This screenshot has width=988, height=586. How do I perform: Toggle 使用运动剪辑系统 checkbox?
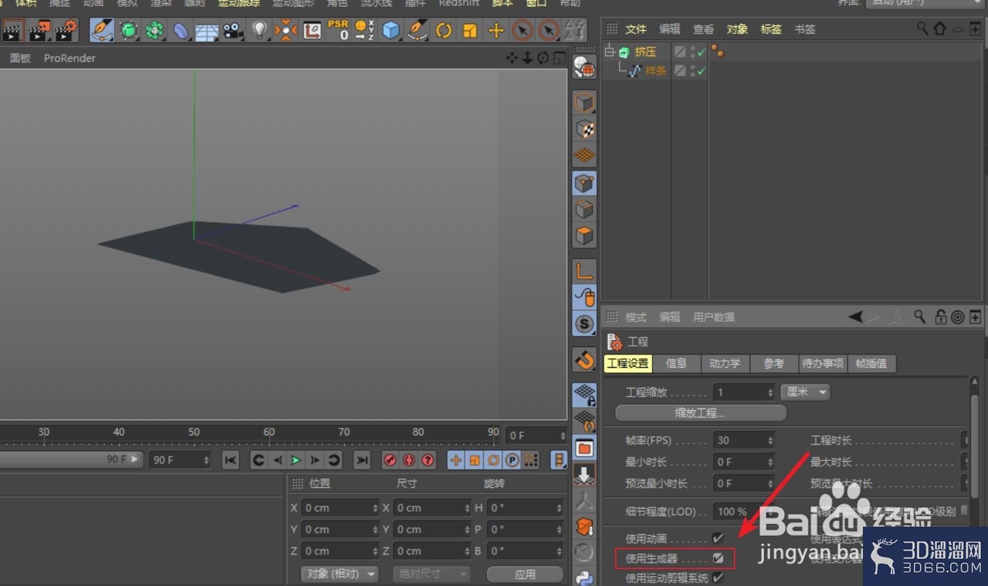point(718,577)
